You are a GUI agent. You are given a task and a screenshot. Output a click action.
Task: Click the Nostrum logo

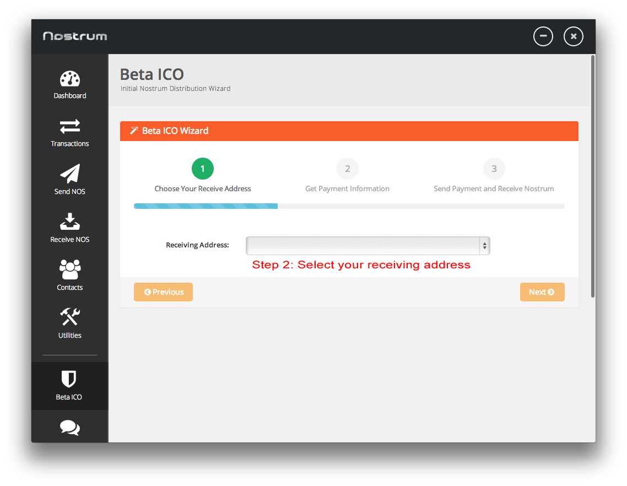[75, 36]
